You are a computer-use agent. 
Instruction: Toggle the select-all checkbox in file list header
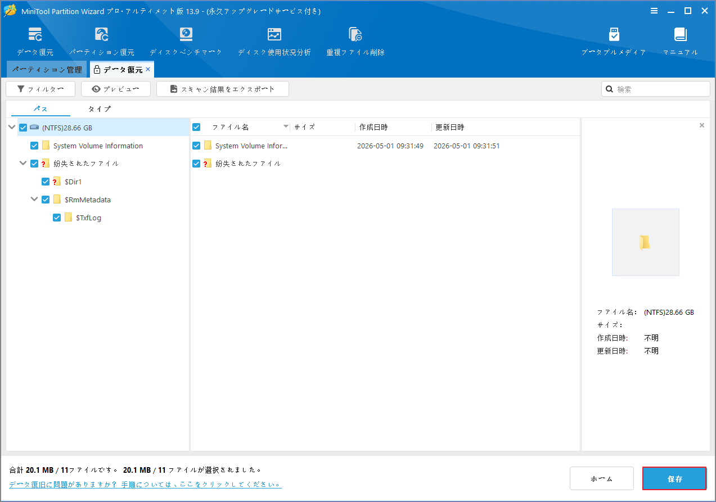pyautogui.click(x=196, y=127)
